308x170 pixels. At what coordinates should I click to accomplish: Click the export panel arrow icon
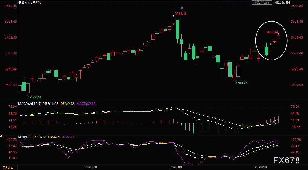(288, 2)
